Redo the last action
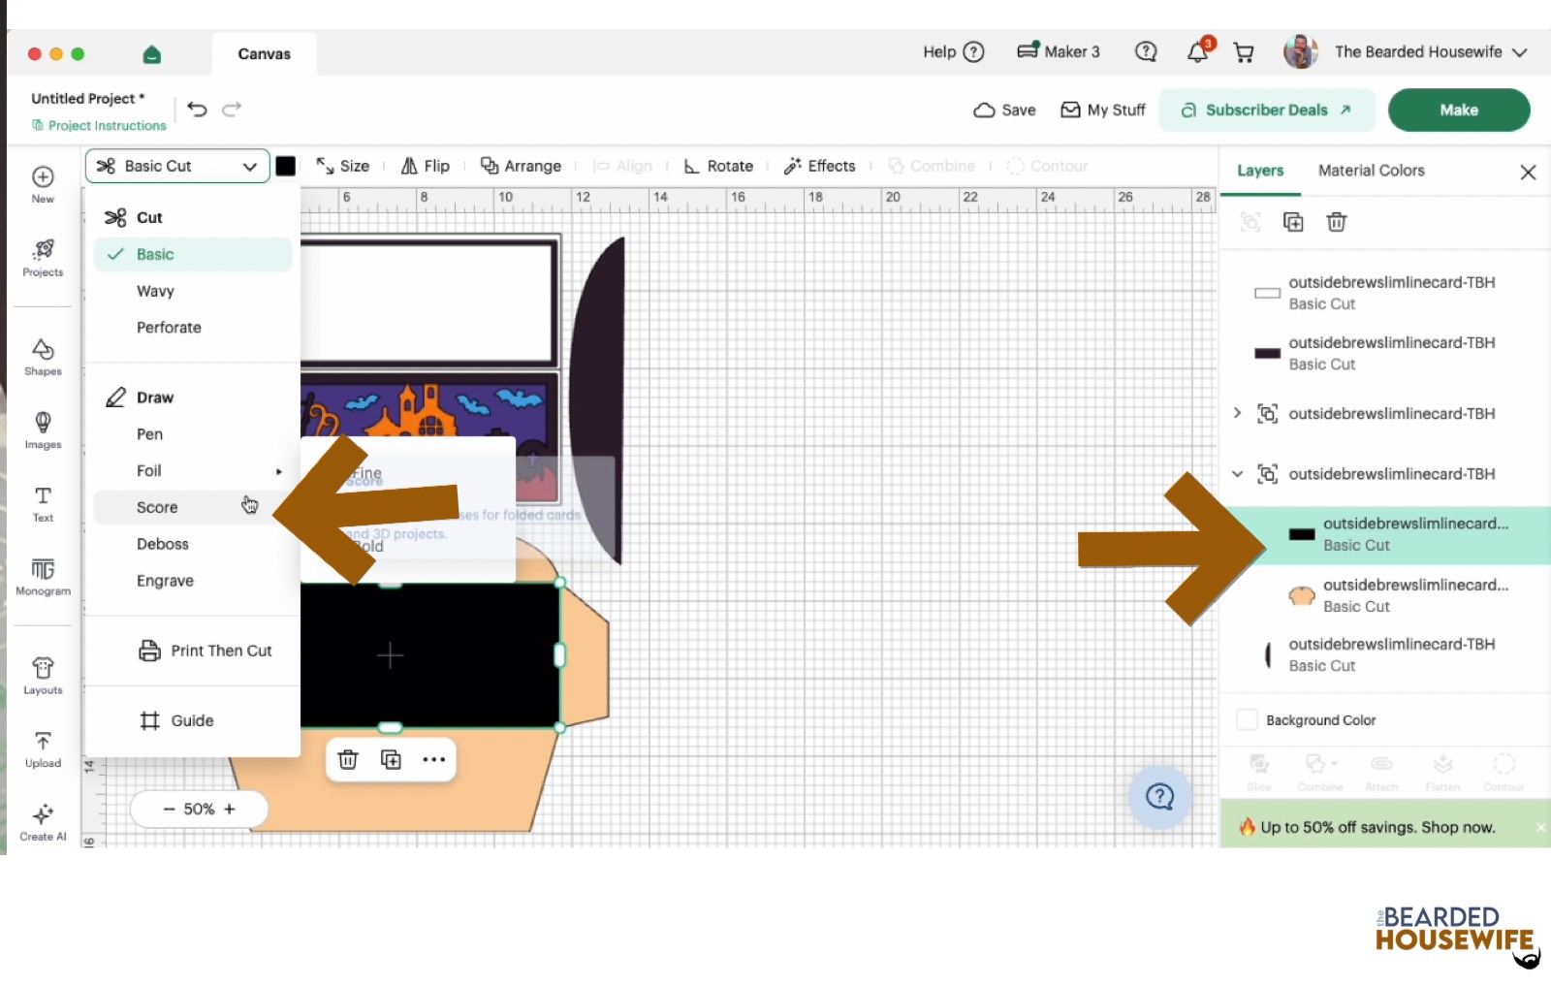 232,110
